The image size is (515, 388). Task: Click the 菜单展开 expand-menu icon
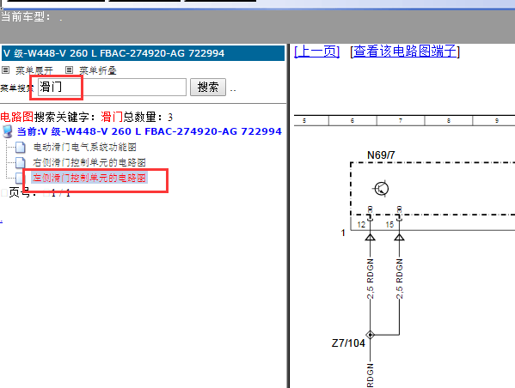tap(5, 70)
